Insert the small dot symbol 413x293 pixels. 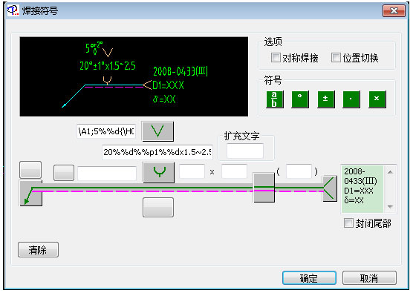click(x=351, y=99)
